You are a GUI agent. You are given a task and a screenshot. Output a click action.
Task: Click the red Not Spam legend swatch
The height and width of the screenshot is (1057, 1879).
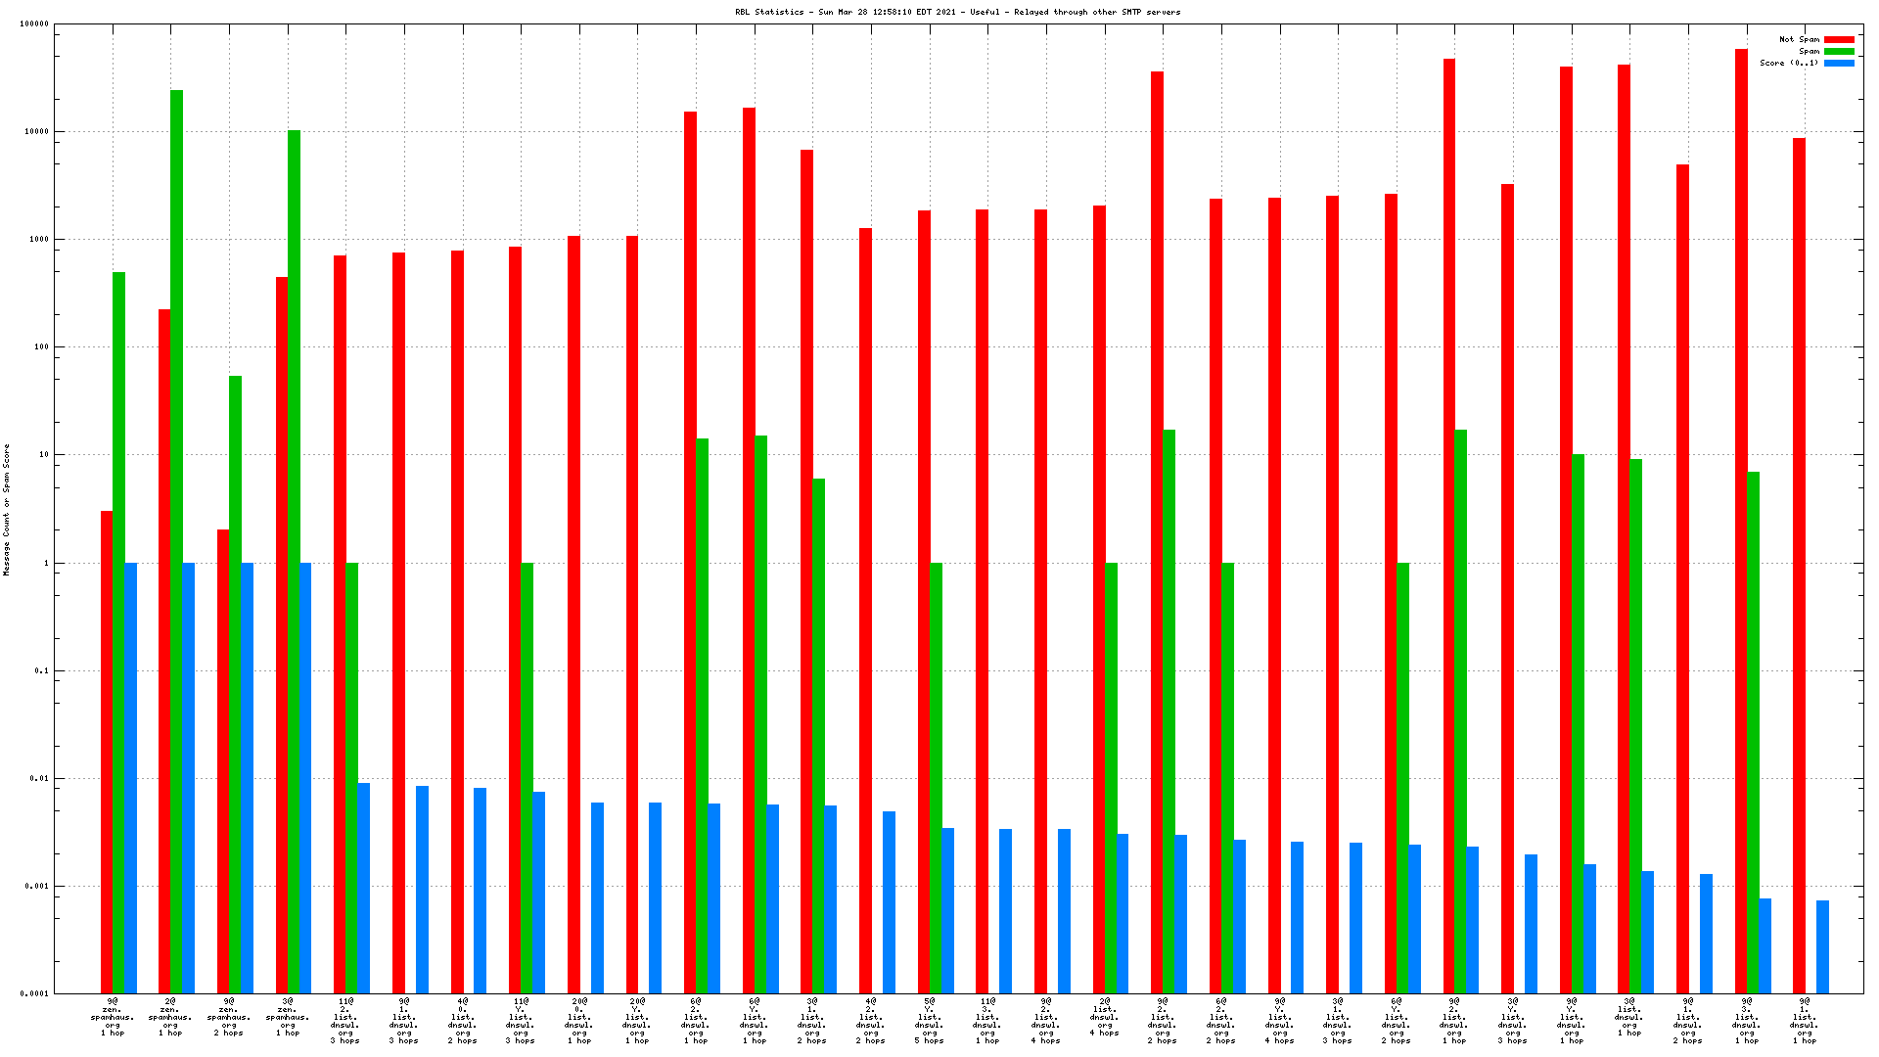click(1839, 40)
